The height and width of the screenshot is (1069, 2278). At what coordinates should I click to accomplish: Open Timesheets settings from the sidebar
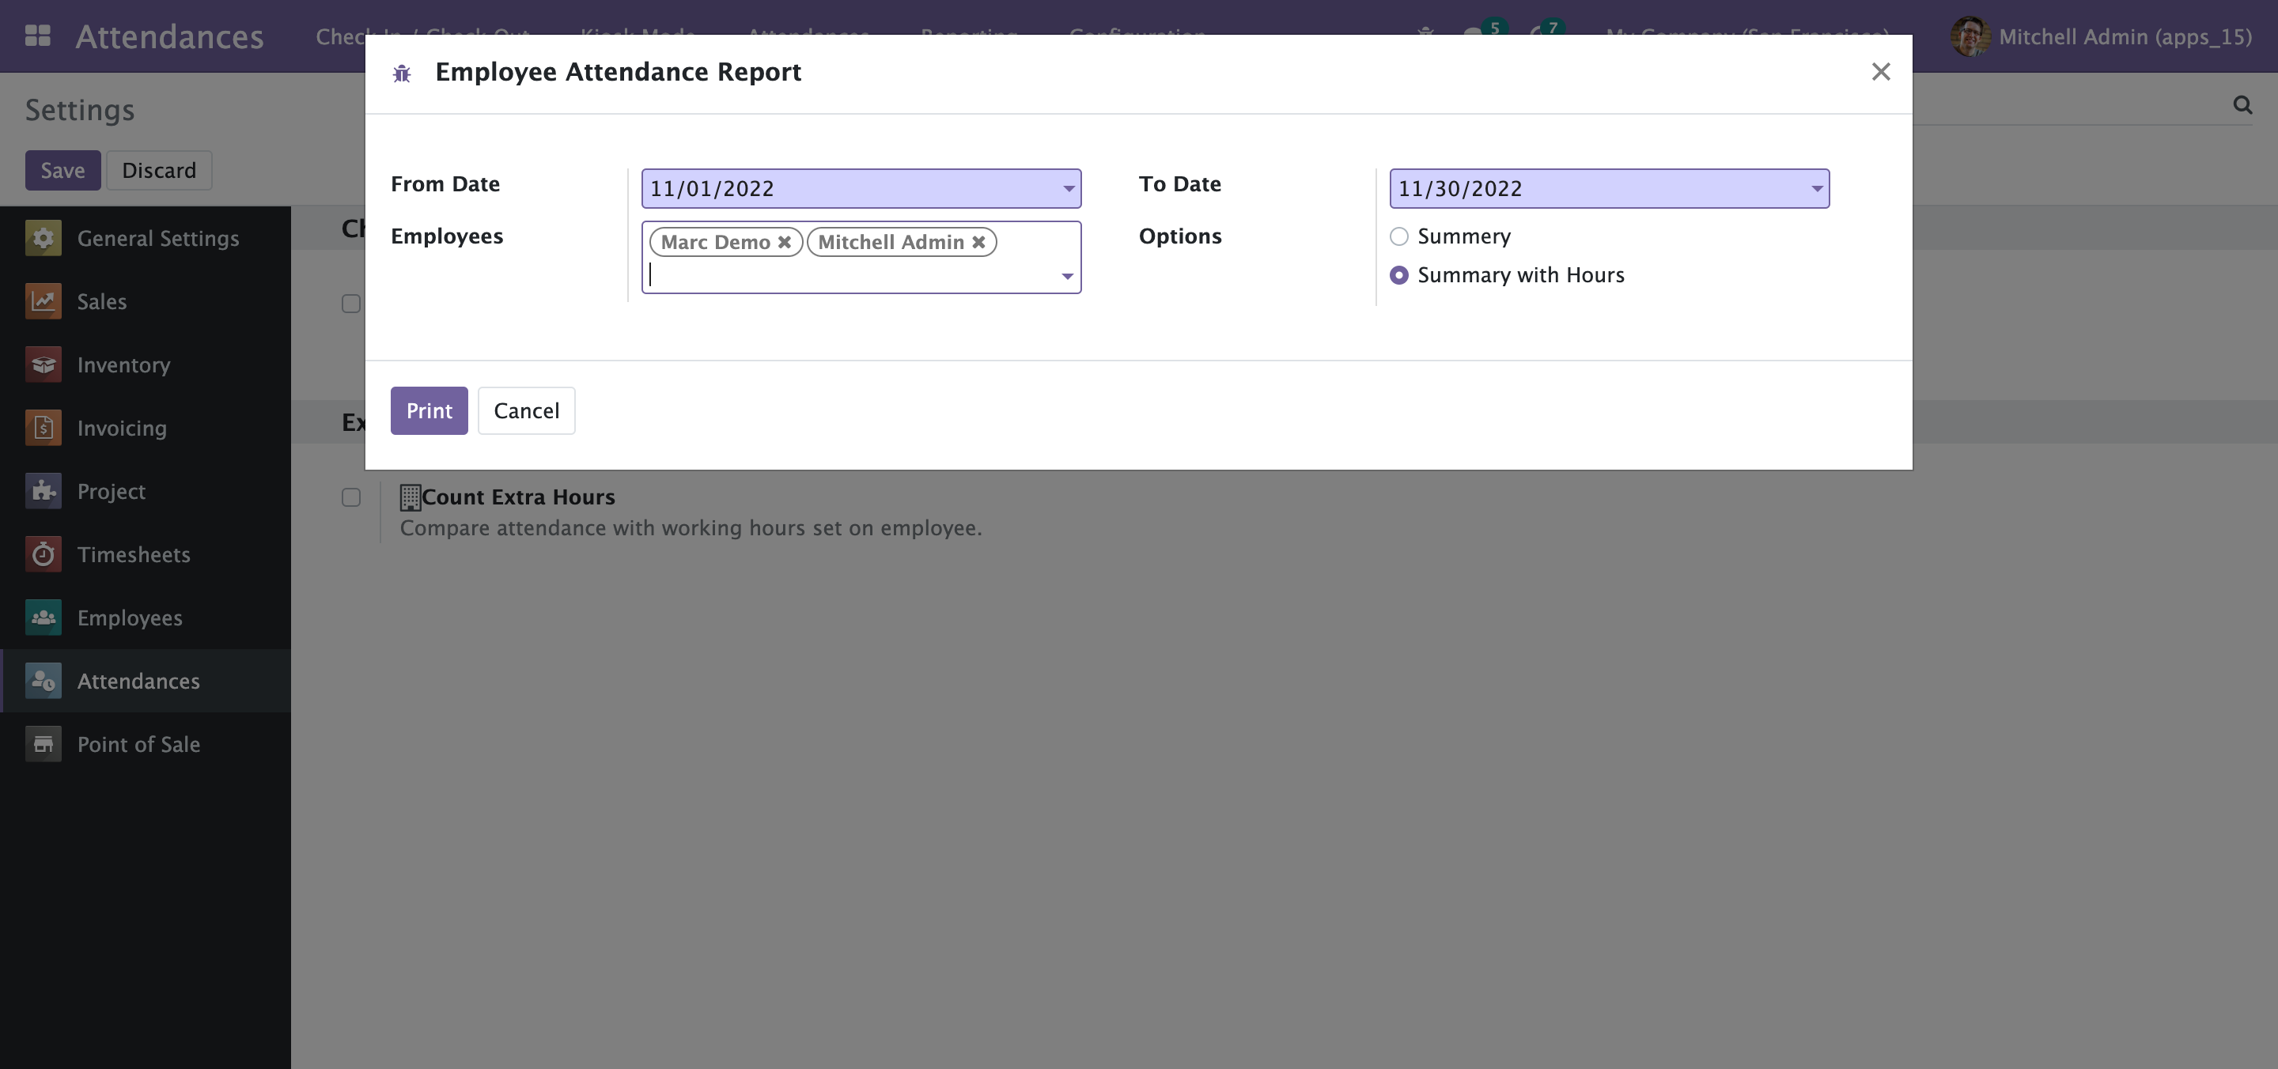tap(133, 554)
